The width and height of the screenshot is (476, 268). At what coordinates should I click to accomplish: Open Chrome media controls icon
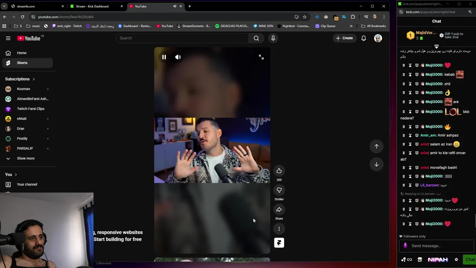(x=366, y=17)
